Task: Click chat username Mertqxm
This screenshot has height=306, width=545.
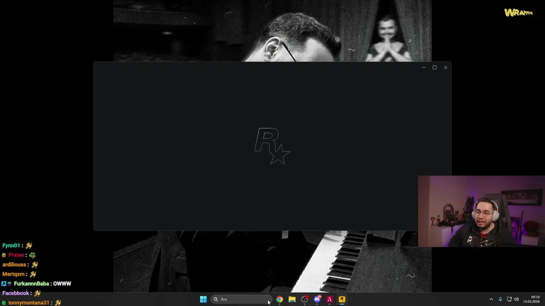Action: pos(13,274)
